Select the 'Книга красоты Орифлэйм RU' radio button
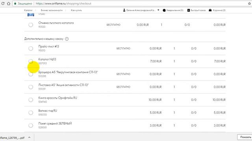Image resolution: width=252 pixels, height=141 pixels. (x=31, y=100)
